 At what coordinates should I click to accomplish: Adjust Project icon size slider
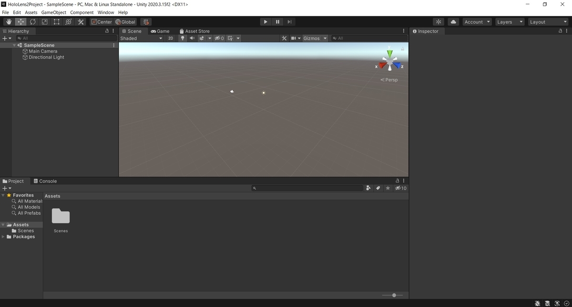click(x=394, y=295)
